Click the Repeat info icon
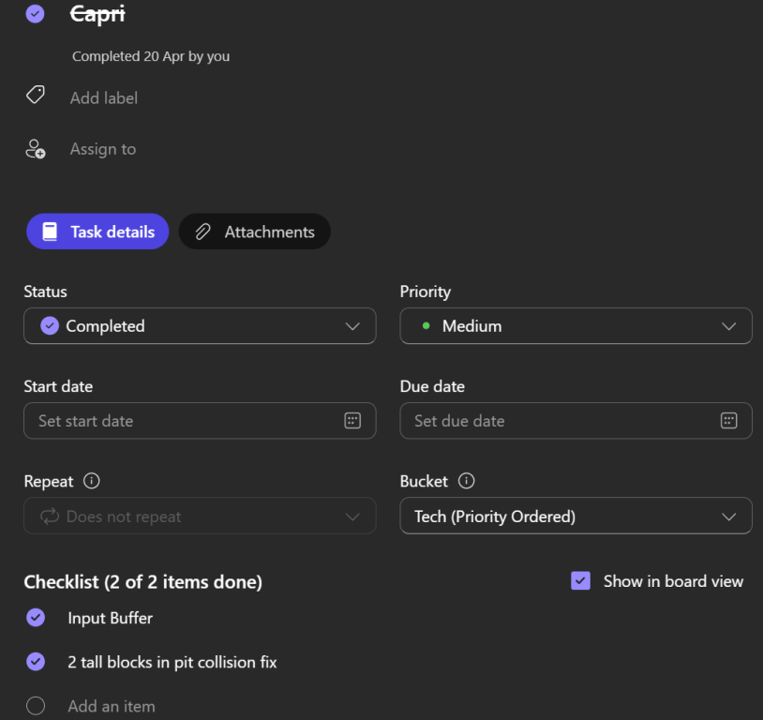Viewport: 763px width, 720px height. 92,481
